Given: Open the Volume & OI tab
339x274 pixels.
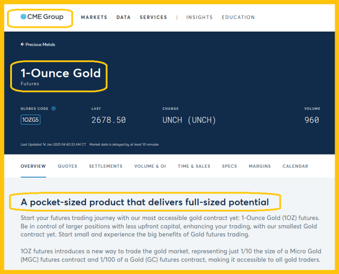Looking at the screenshot, I should click(x=150, y=166).
